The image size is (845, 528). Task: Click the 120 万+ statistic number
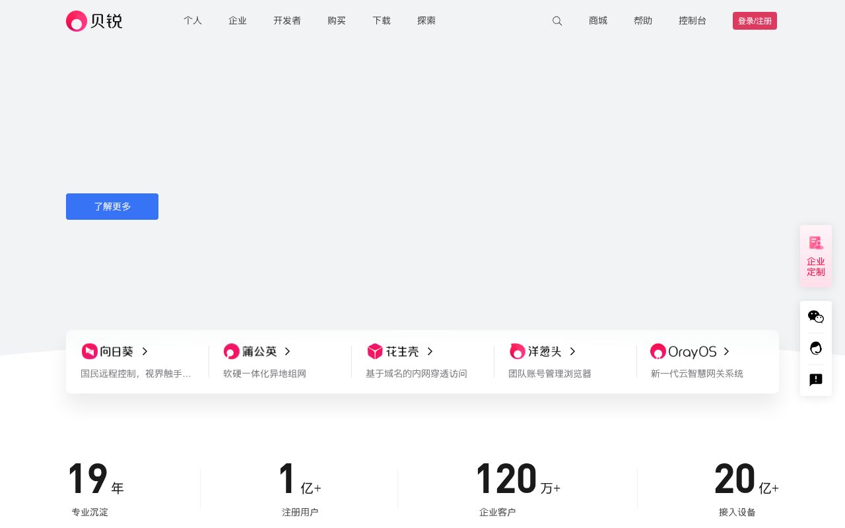click(518, 479)
